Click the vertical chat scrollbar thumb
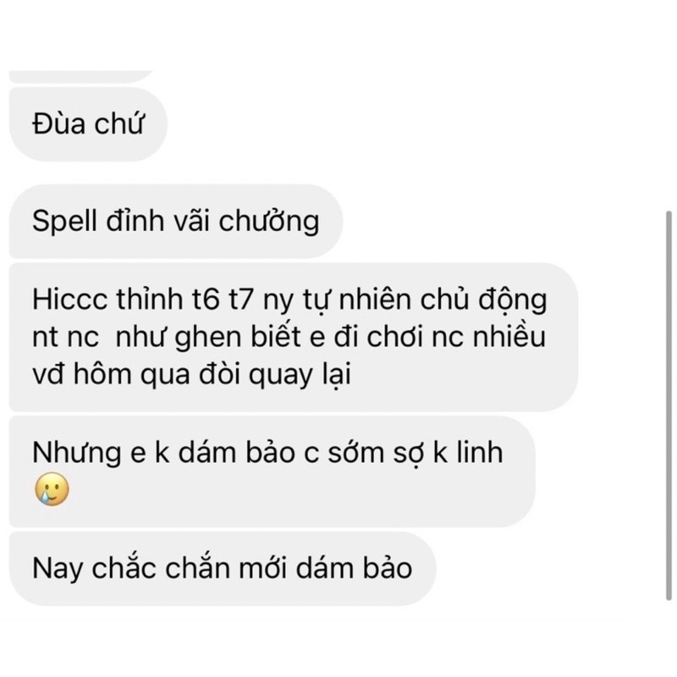 [x=669, y=405]
